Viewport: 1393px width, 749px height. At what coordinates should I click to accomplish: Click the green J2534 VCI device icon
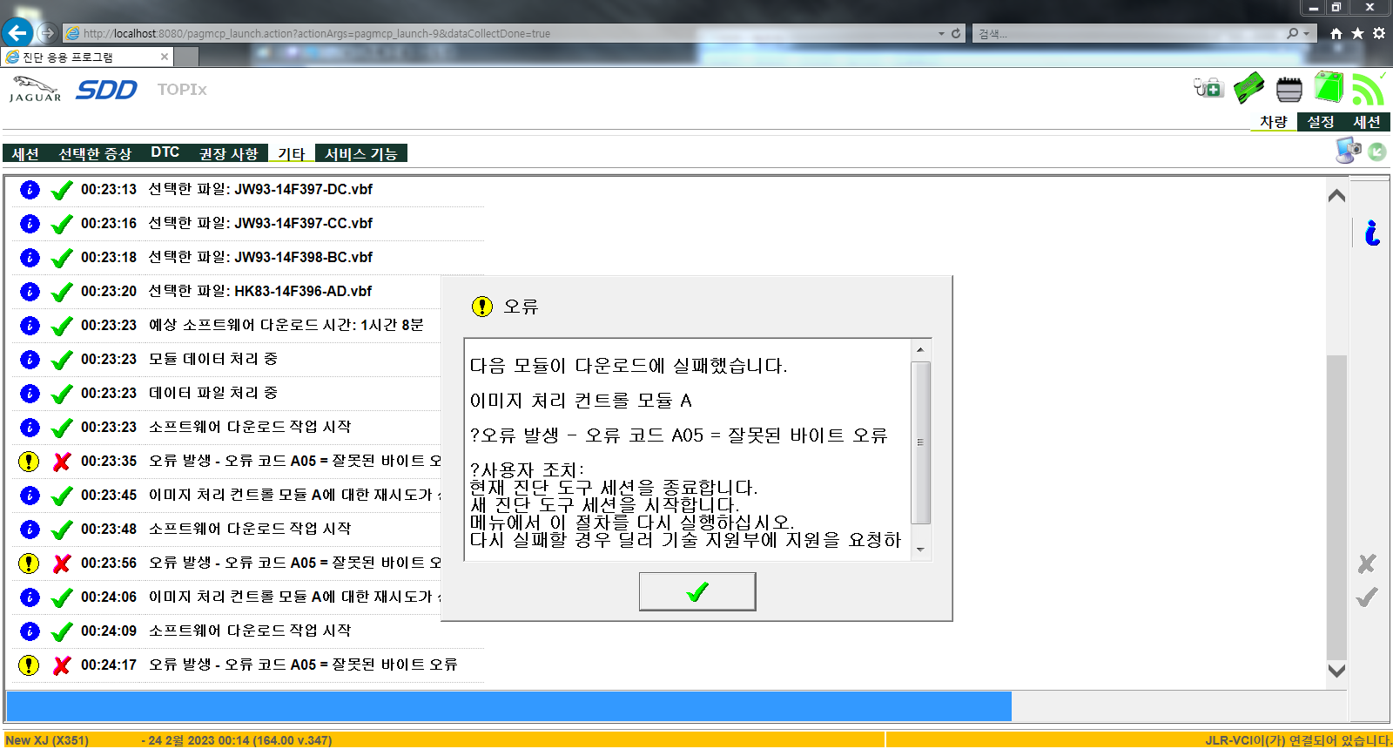click(1248, 88)
